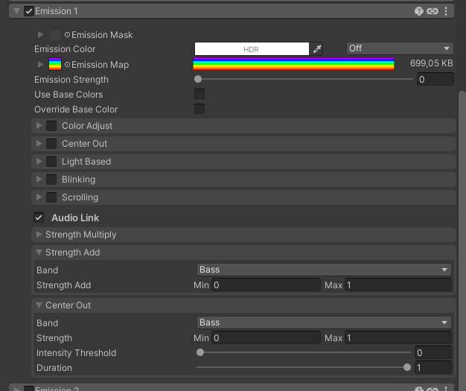Expand the Strength Multiply foldout

coord(39,235)
